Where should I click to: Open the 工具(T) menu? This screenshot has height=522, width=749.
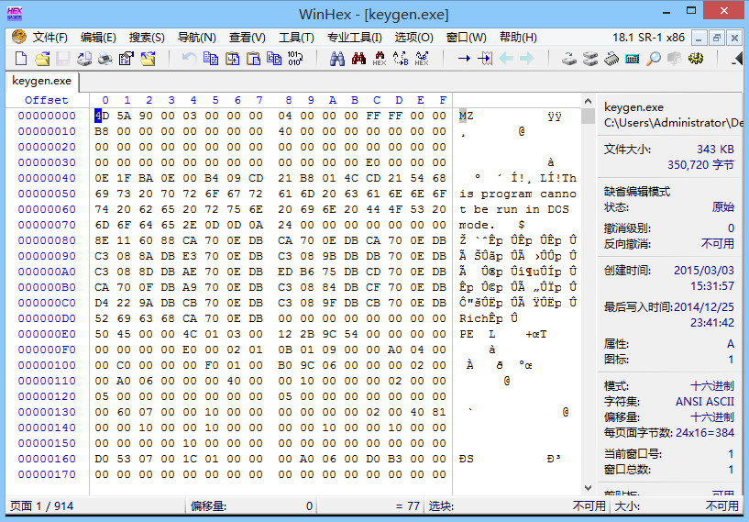(296, 38)
